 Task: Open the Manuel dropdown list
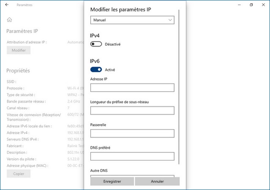[x=132, y=20]
